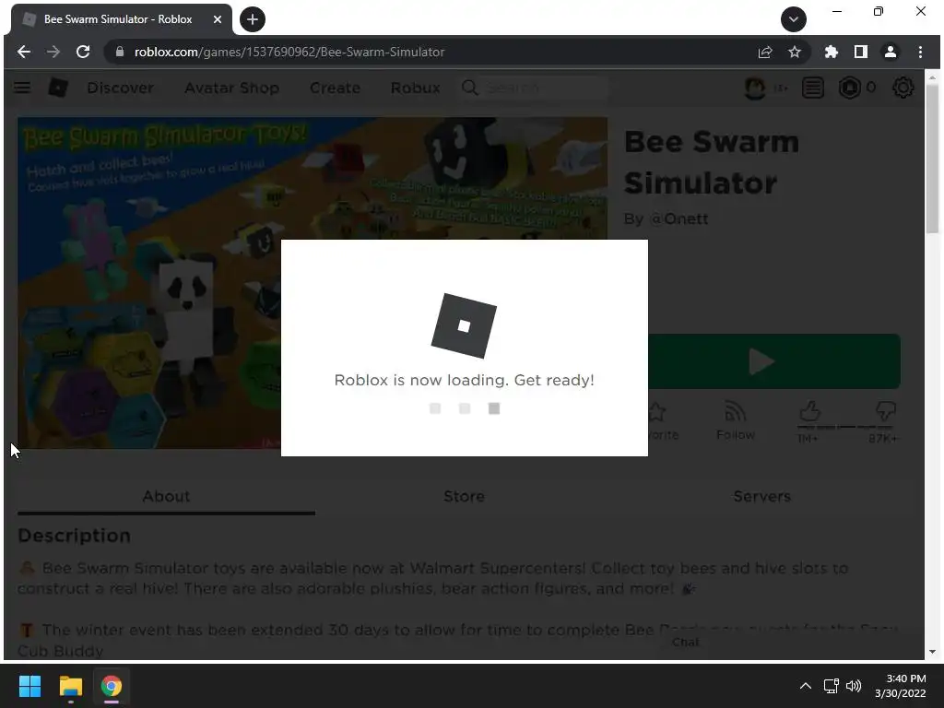Image resolution: width=944 pixels, height=708 pixels.
Task: Open the Chrome profile icon
Action: pyautogui.click(x=891, y=53)
